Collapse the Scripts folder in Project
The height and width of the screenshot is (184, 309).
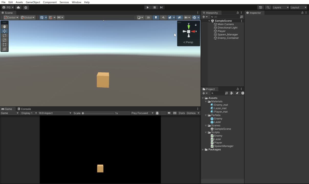coord(206,132)
